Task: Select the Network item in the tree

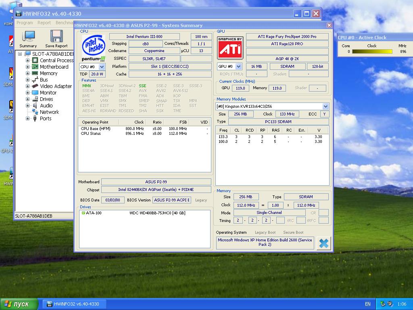Action: click(49, 112)
